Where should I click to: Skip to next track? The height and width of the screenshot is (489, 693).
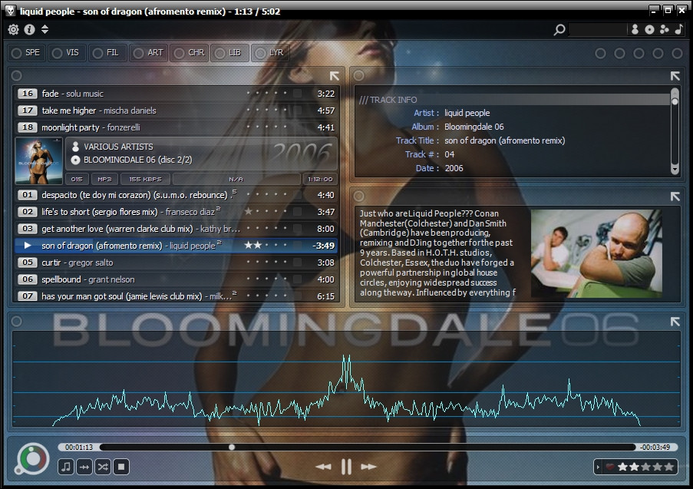tap(368, 467)
